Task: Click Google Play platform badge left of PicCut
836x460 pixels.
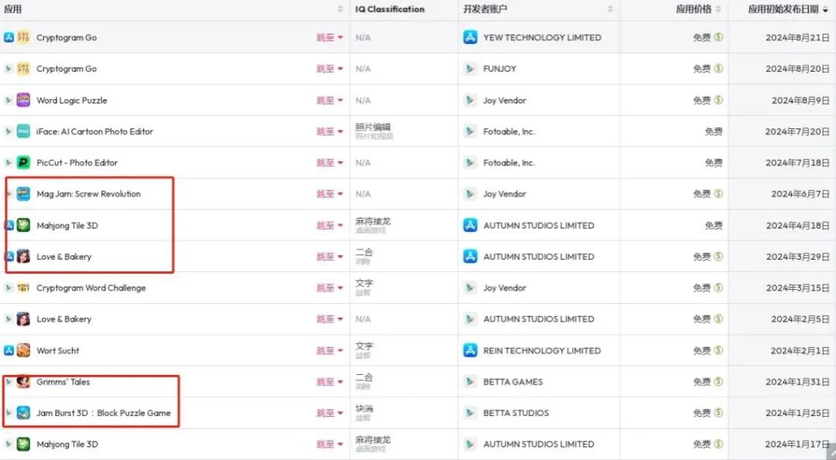Action: (x=9, y=162)
